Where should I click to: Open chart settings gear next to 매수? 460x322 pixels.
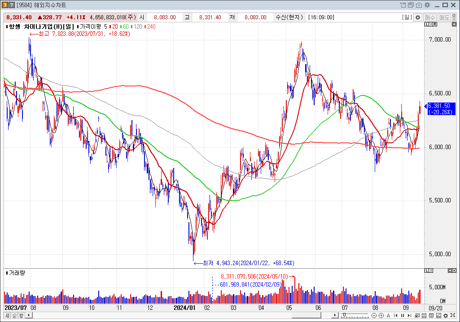click(x=417, y=17)
